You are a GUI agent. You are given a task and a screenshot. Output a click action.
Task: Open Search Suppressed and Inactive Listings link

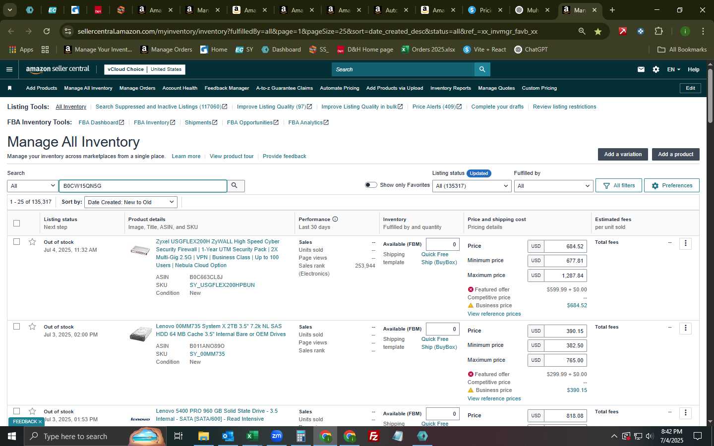tap(161, 107)
